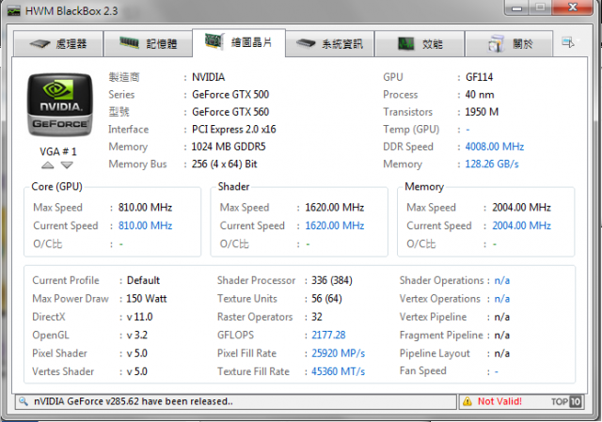Select next VGA with down arrow
The width and height of the screenshot is (602, 422).
[67, 165]
